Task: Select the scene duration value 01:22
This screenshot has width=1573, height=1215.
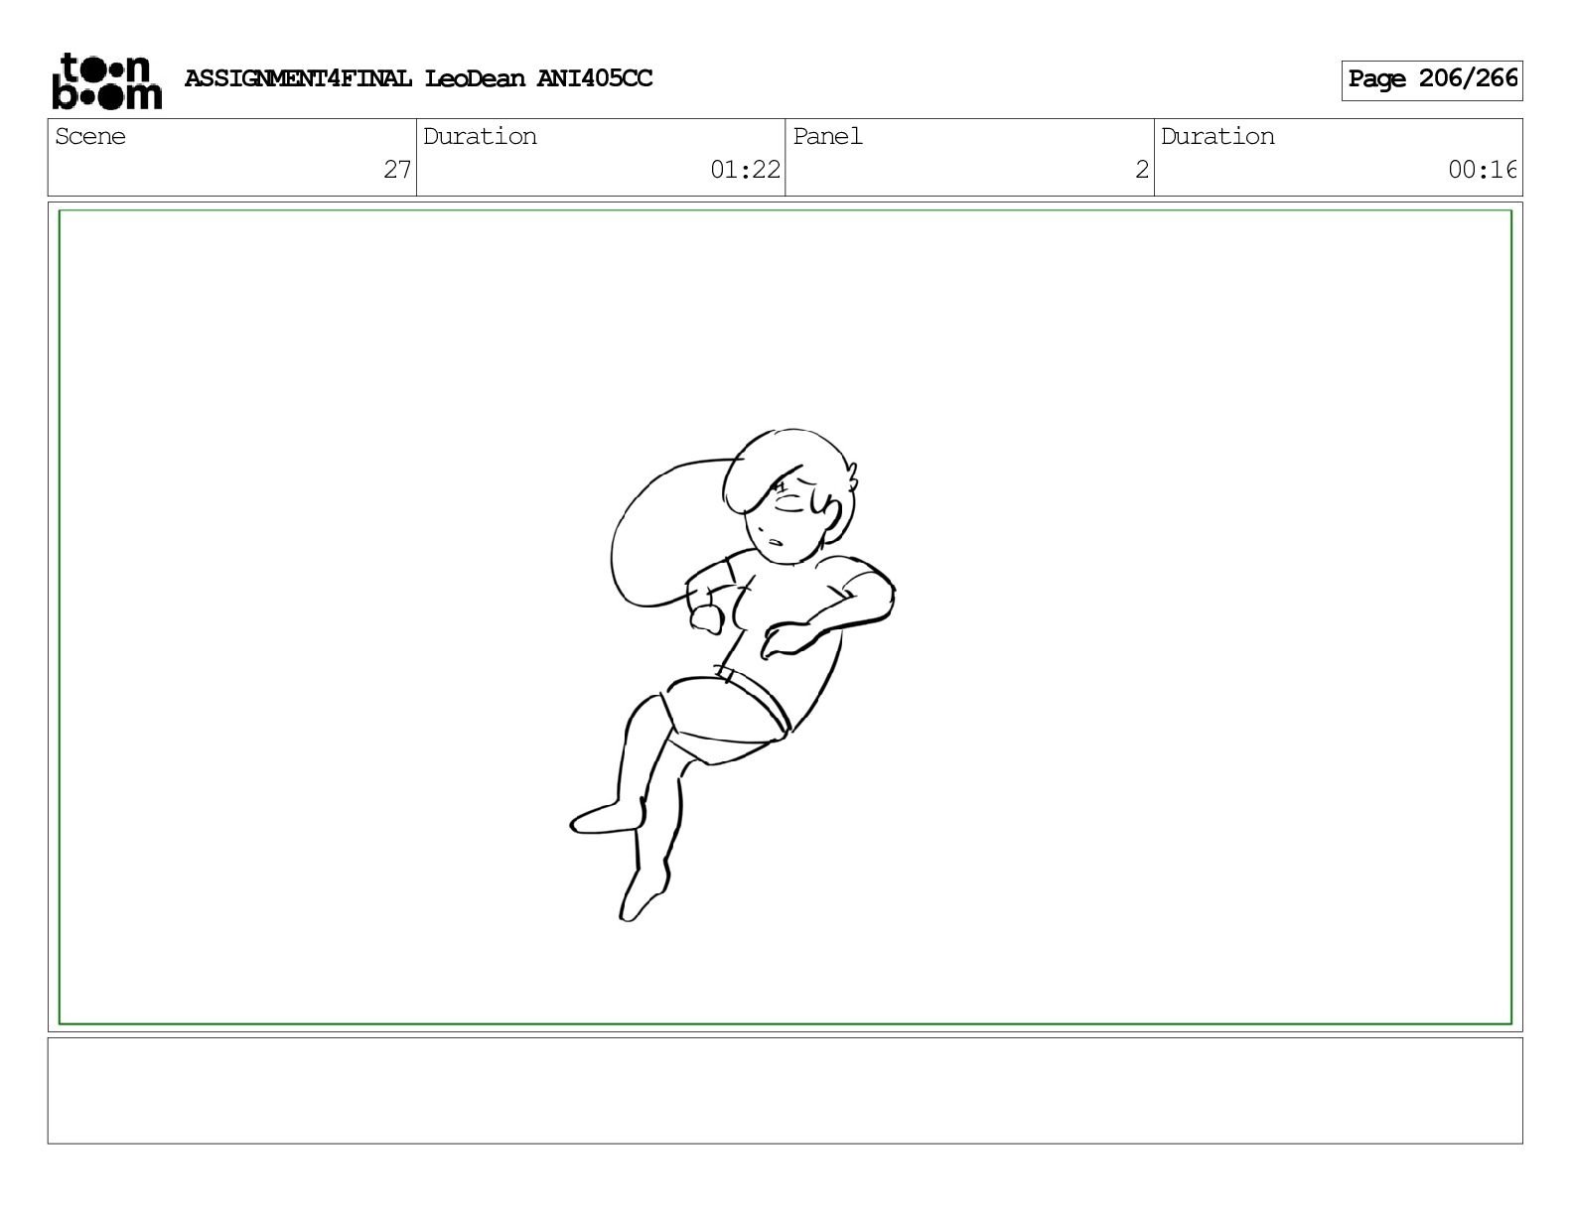Action: point(745,170)
